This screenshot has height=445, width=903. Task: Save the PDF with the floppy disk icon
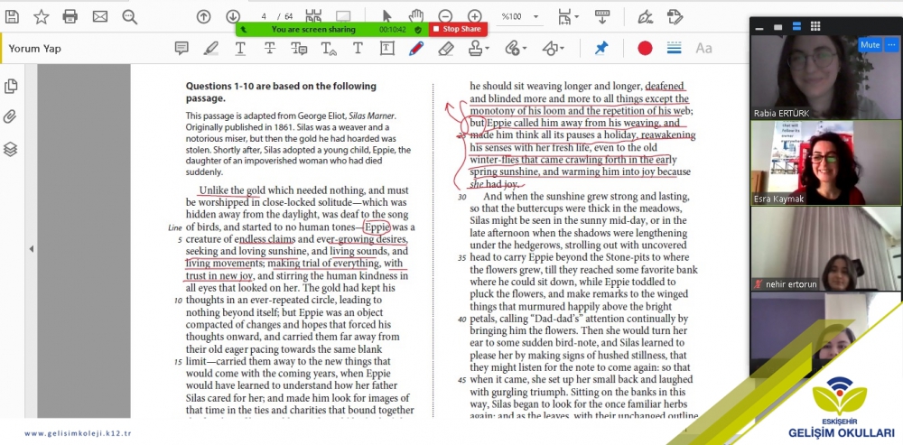pyautogui.click(x=12, y=16)
